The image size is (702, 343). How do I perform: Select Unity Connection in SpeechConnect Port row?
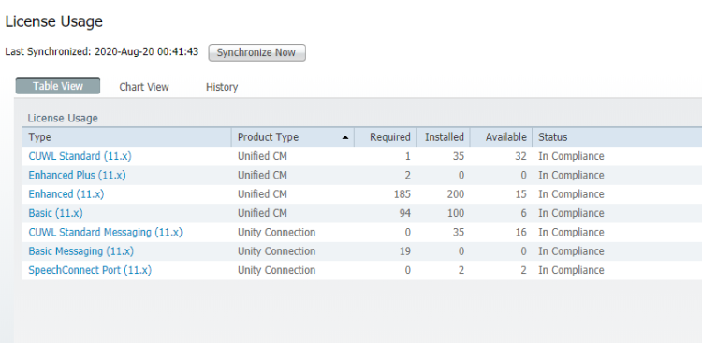click(x=277, y=270)
